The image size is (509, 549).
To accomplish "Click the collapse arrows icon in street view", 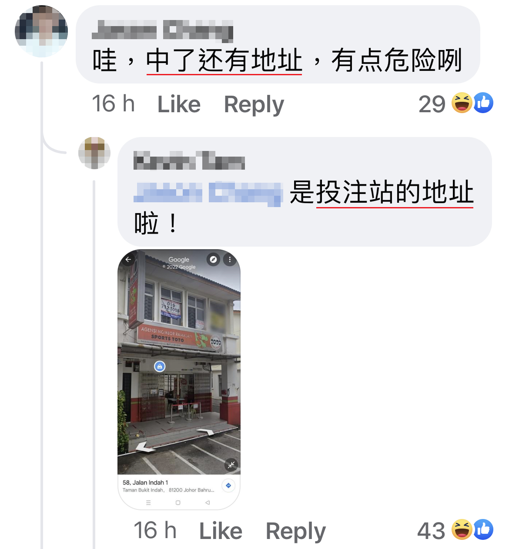I will click(231, 465).
